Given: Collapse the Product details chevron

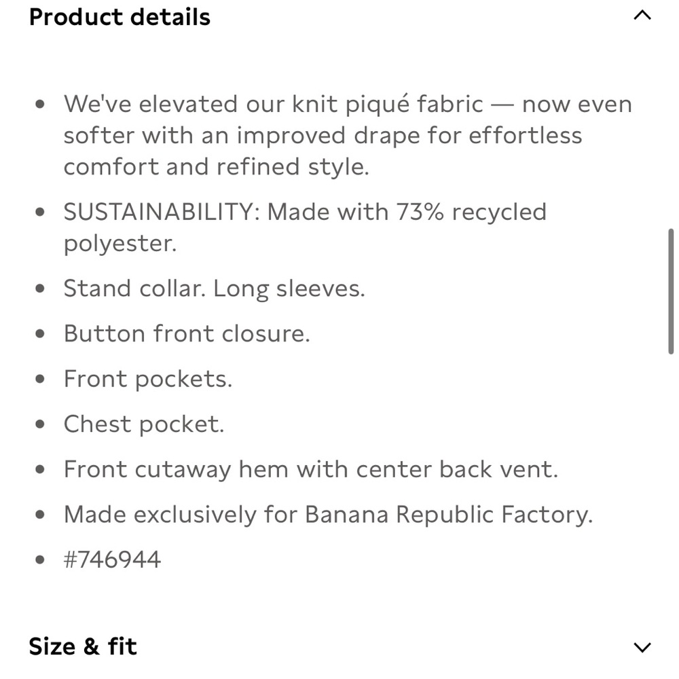Looking at the screenshot, I should tap(642, 16).
